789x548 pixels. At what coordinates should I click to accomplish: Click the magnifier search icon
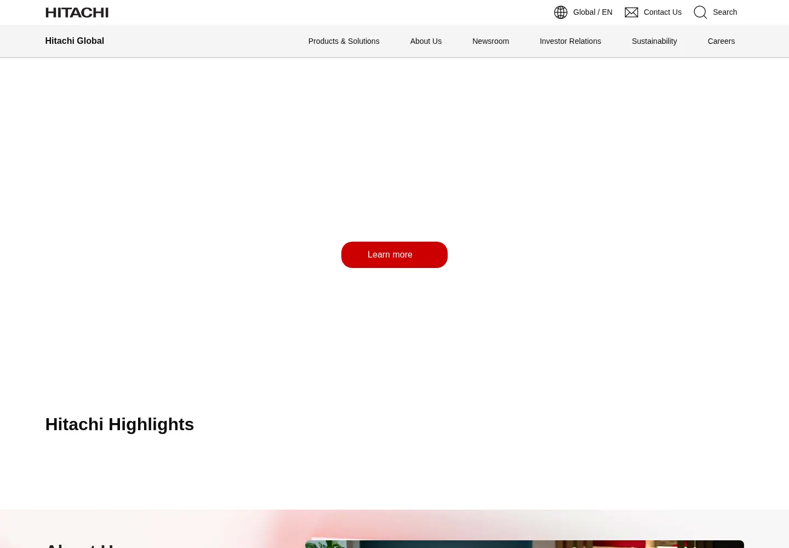(700, 12)
